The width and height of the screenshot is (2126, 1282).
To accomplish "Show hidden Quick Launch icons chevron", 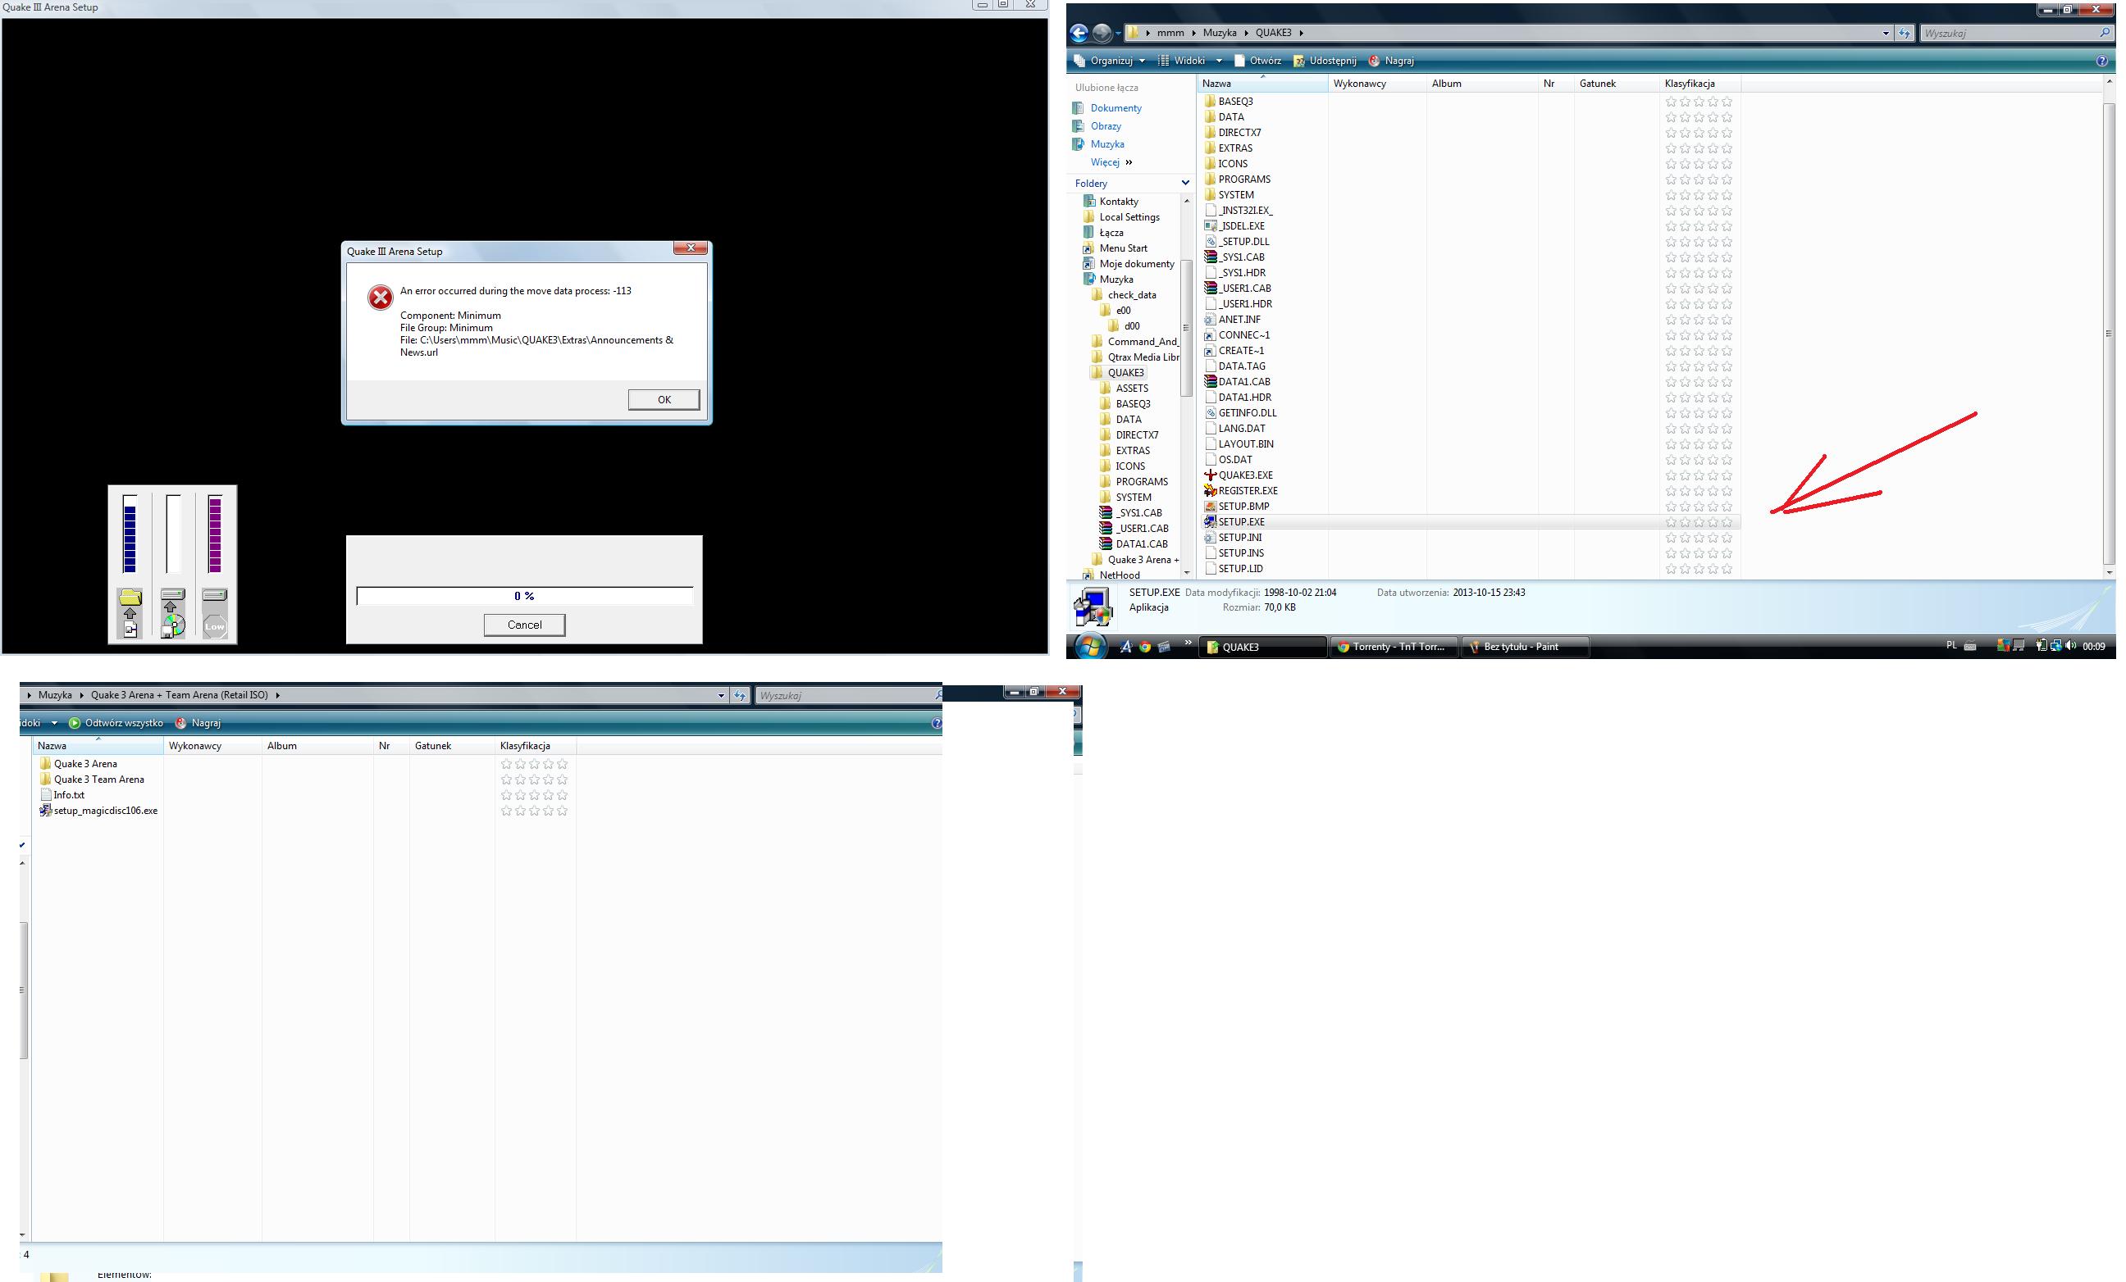I will pyautogui.click(x=1187, y=643).
